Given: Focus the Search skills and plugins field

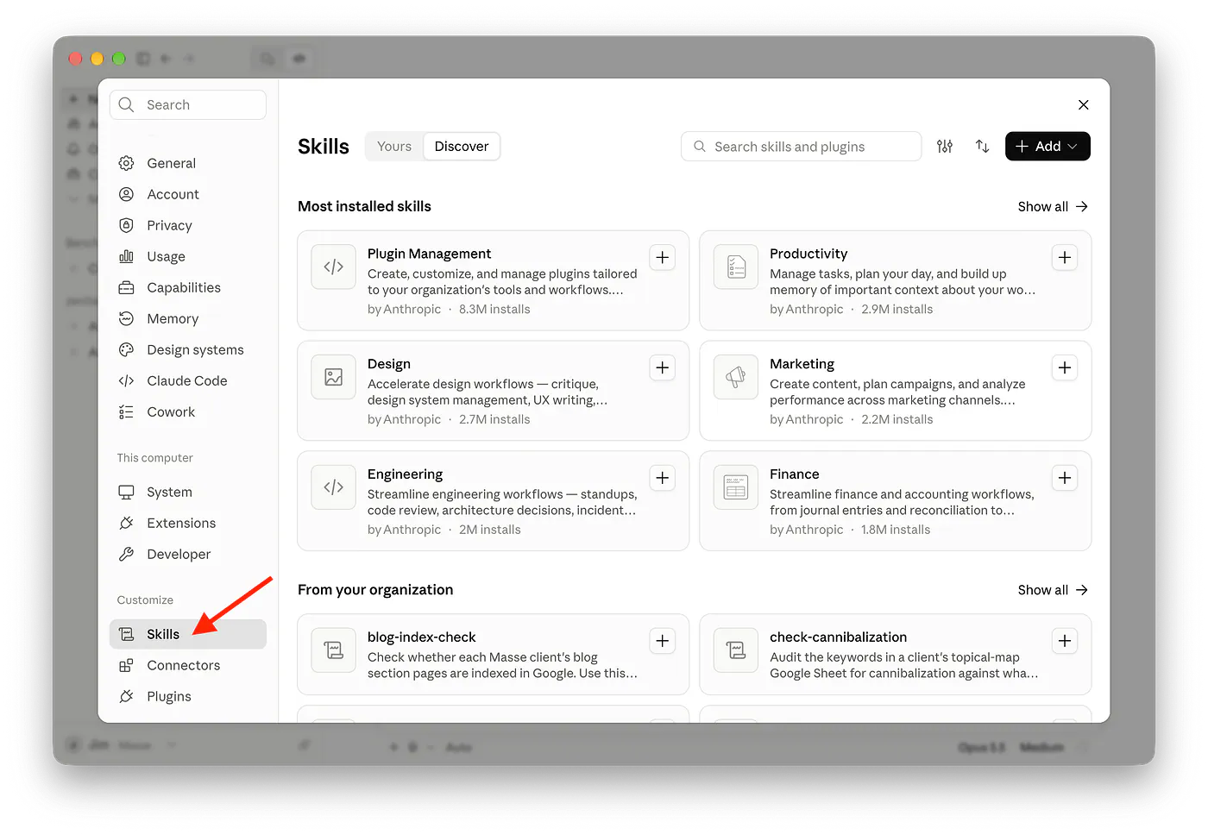Looking at the screenshot, I should point(801,147).
